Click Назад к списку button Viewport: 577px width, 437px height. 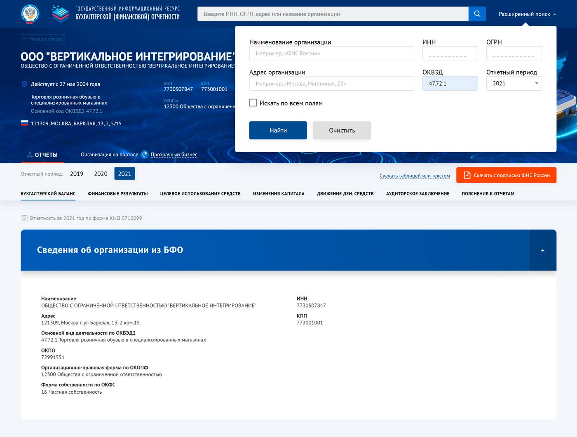43,39
